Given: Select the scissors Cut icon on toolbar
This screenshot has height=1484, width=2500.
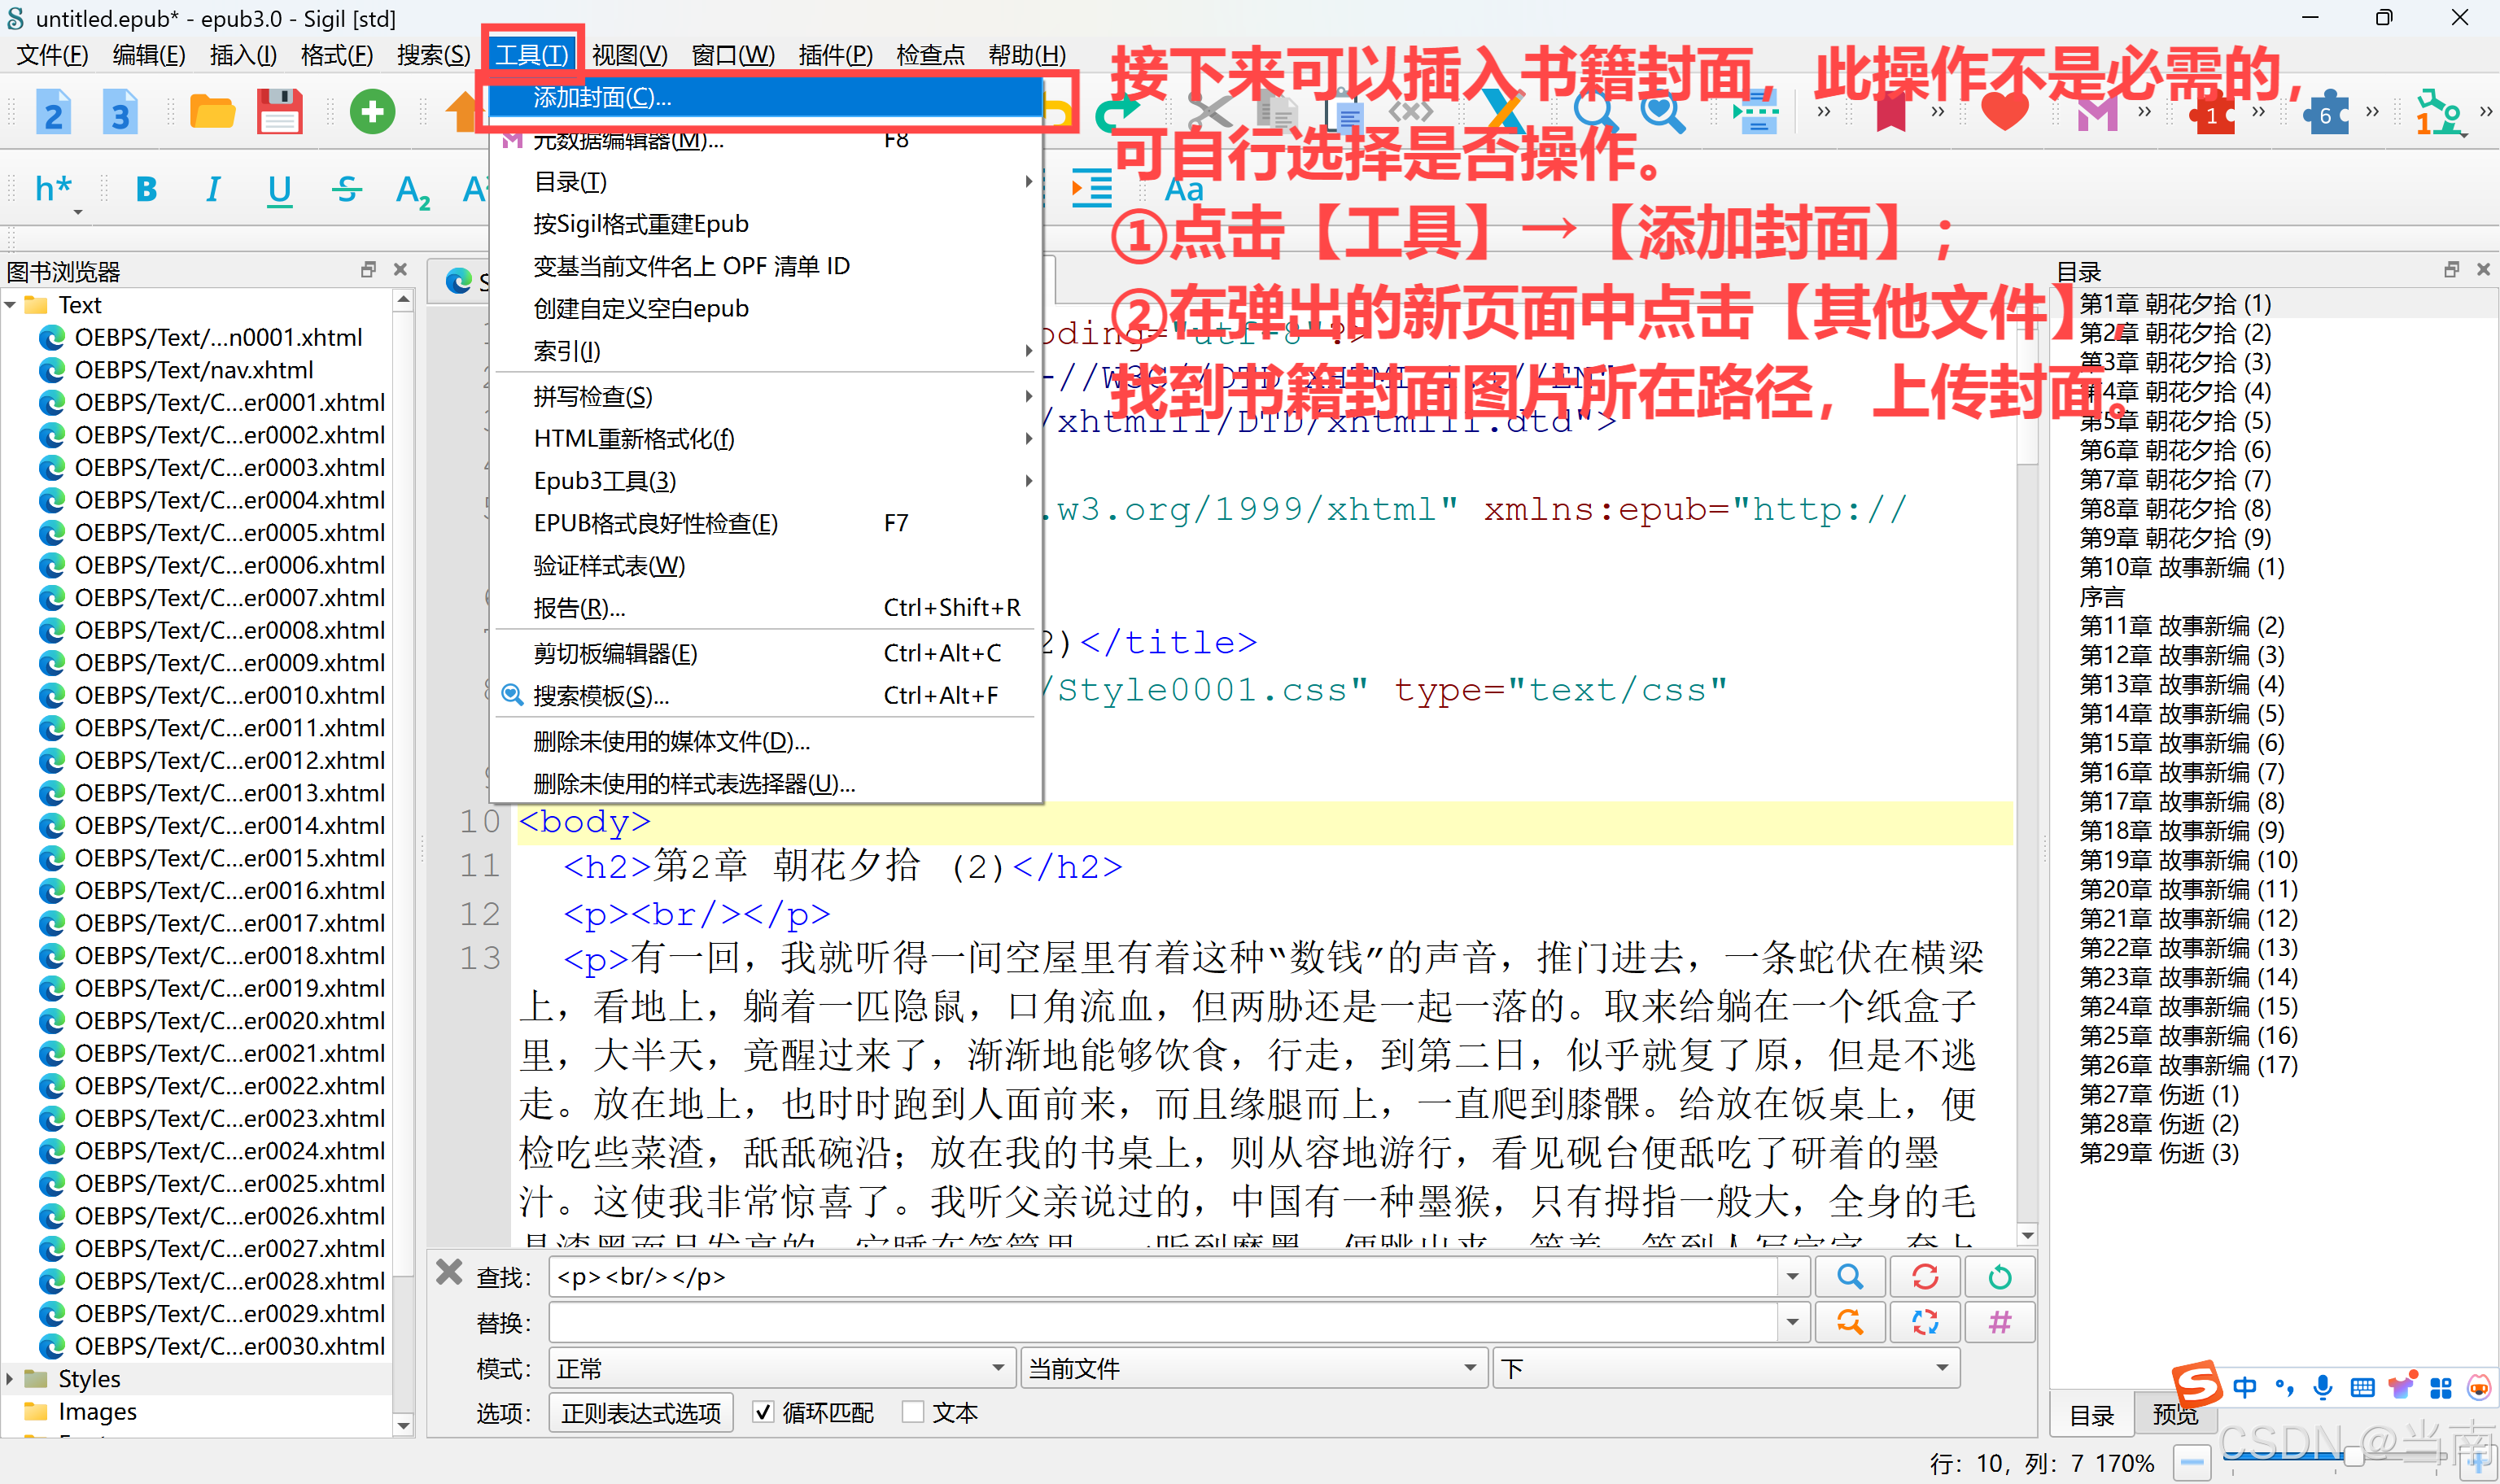Looking at the screenshot, I should coord(1210,112).
